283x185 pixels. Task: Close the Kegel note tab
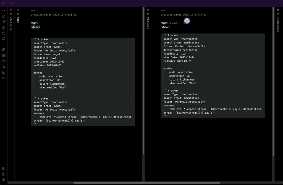18,10
